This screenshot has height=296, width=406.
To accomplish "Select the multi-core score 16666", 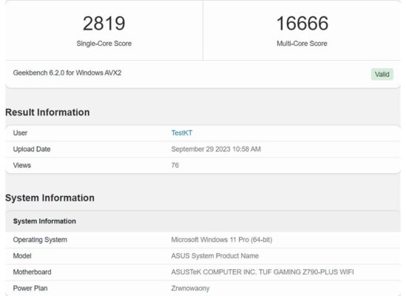I will click(x=302, y=24).
